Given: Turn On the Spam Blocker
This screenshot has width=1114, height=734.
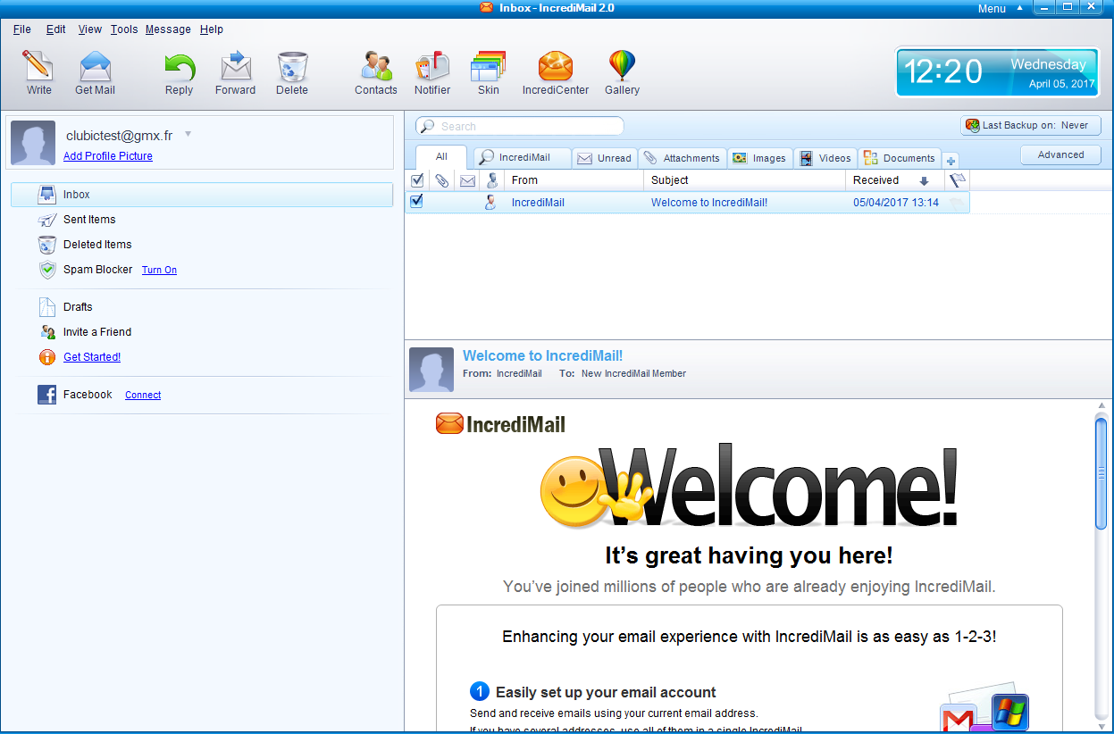Looking at the screenshot, I should 159,270.
